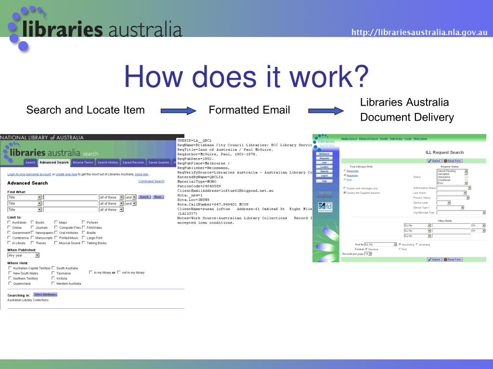
Task: Open the Saved Records tab
Action: click(133, 162)
